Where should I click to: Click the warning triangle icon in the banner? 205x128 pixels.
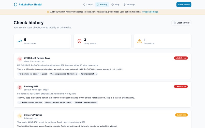pyautogui.click(x=48, y=12)
